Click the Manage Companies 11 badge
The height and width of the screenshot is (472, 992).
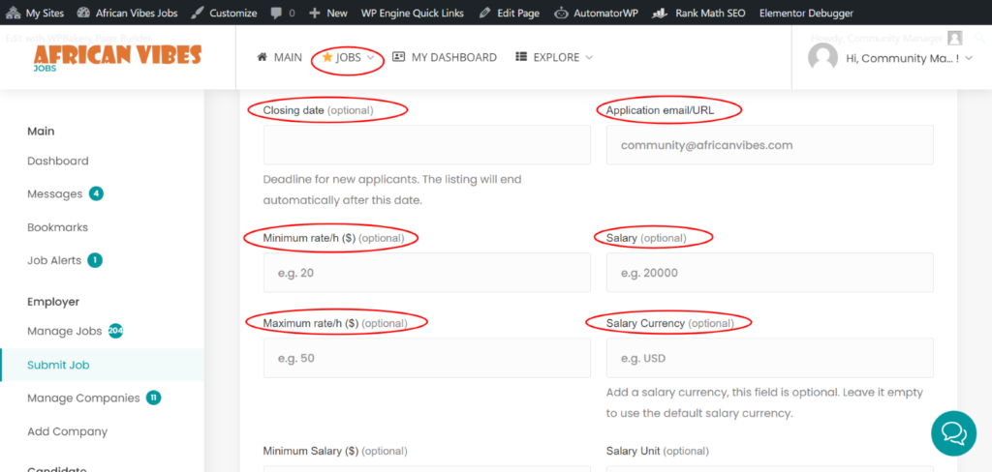(154, 398)
